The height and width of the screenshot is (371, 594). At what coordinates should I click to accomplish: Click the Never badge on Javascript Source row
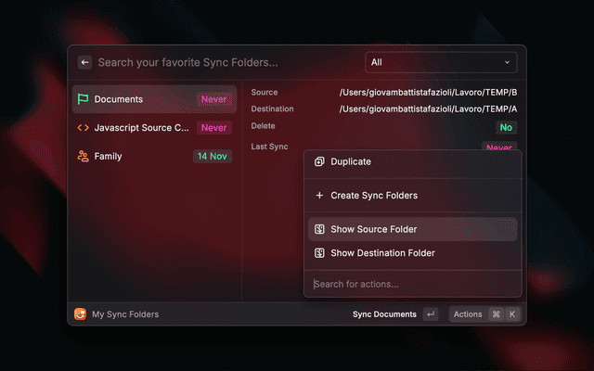click(x=213, y=128)
